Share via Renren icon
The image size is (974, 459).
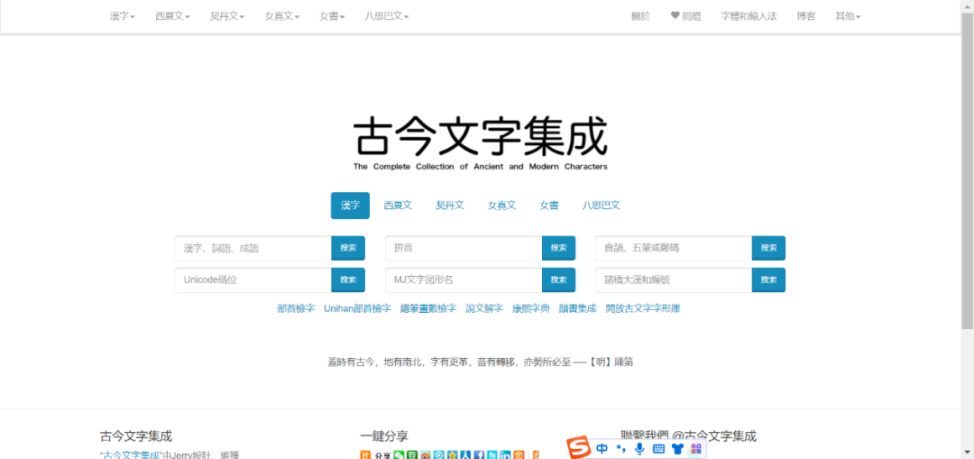point(464,455)
